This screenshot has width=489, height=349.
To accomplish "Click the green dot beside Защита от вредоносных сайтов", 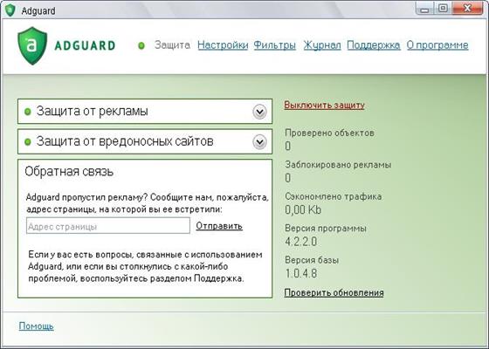I will (x=28, y=142).
